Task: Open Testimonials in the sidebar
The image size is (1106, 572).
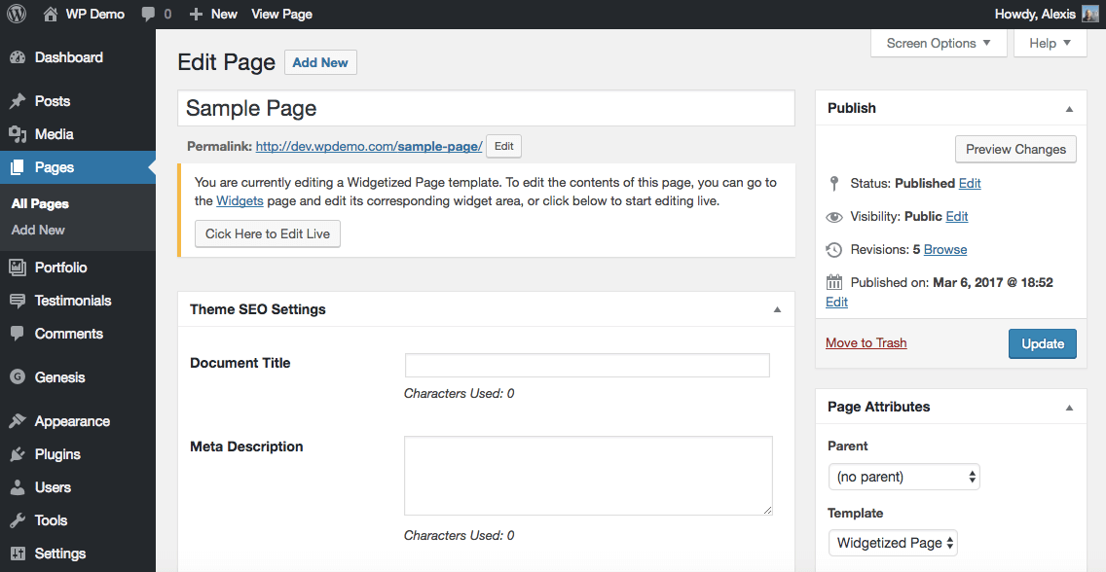Action: point(73,301)
